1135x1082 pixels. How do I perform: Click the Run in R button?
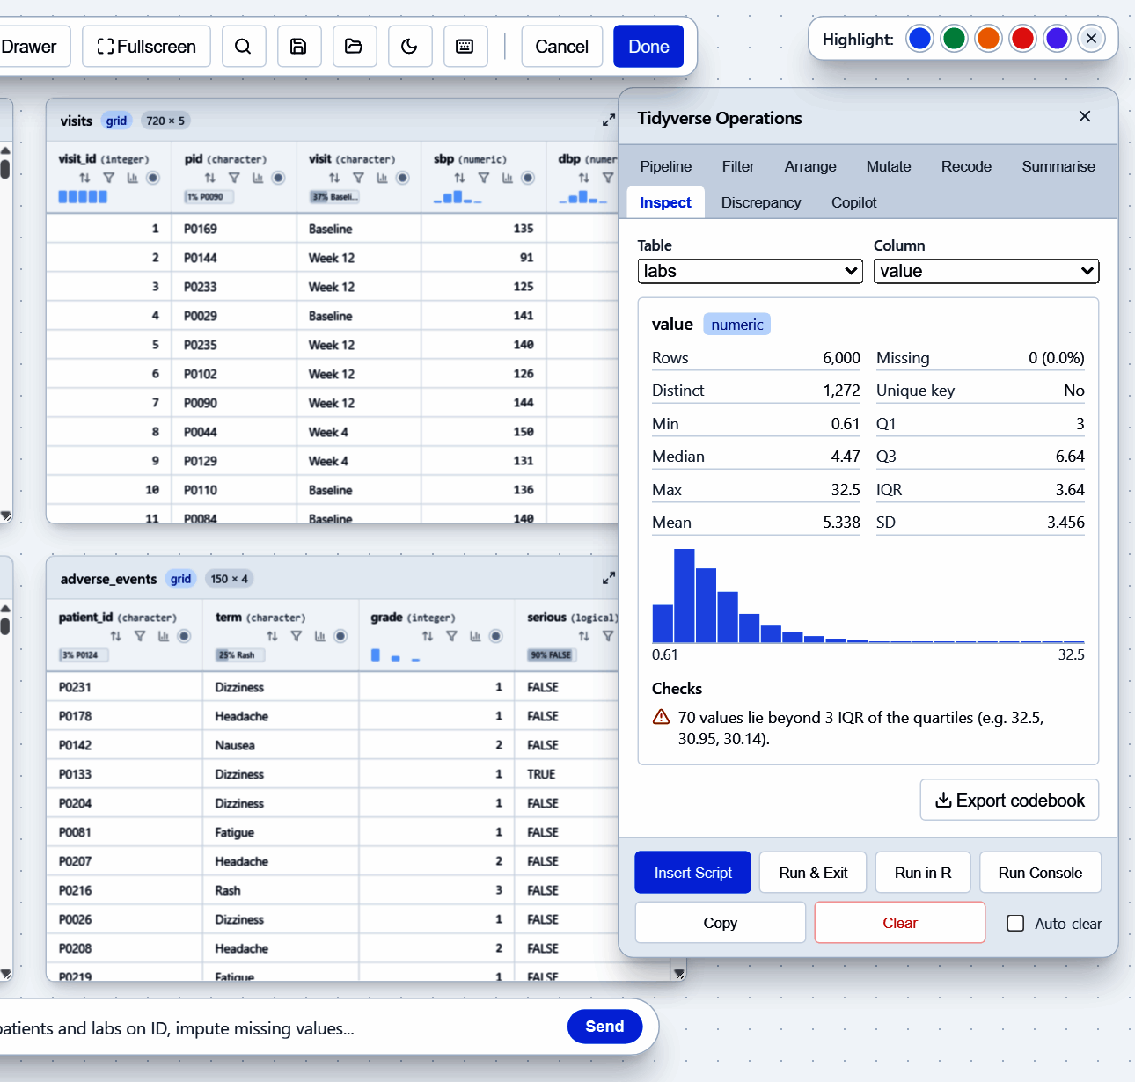[x=923, y=873]
